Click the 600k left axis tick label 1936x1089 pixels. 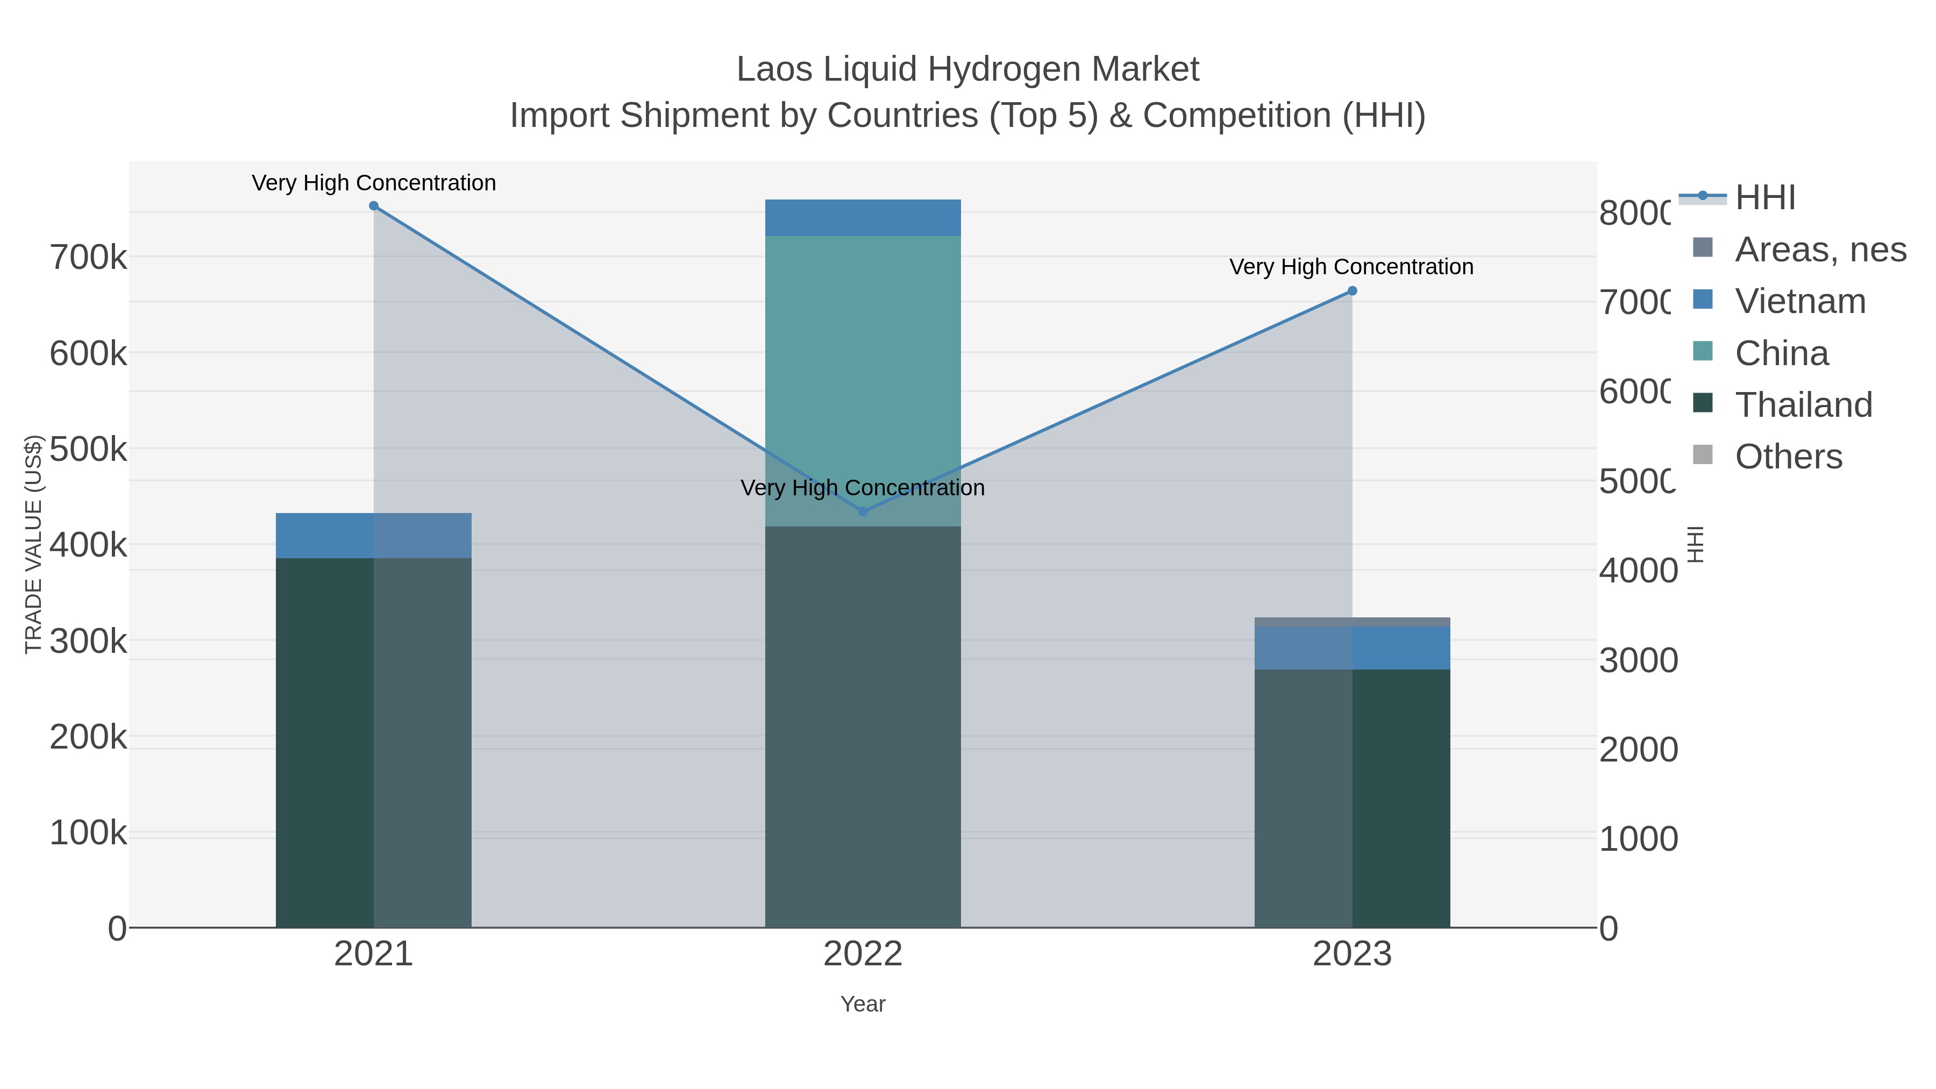(89, 353)
